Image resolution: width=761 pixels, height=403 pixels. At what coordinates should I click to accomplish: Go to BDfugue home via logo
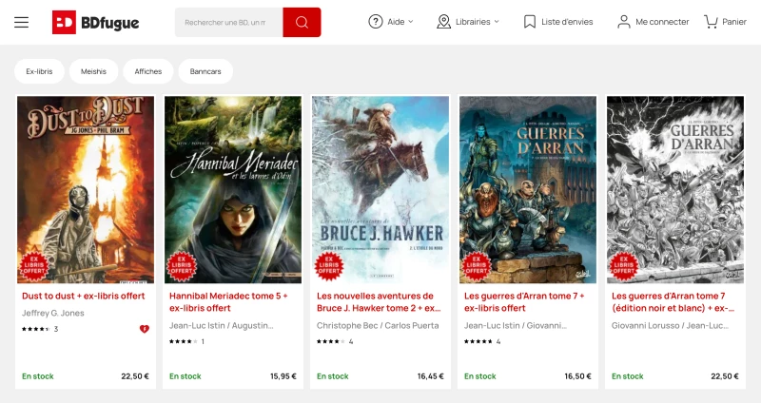coord(96,22)
